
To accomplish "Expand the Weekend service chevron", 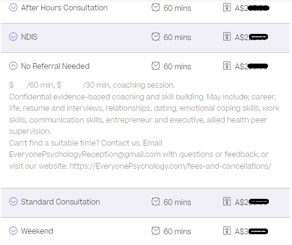I will click(x=13, y=231).
